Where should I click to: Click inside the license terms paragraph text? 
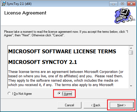pyautogui.click(x=66, y=78)
